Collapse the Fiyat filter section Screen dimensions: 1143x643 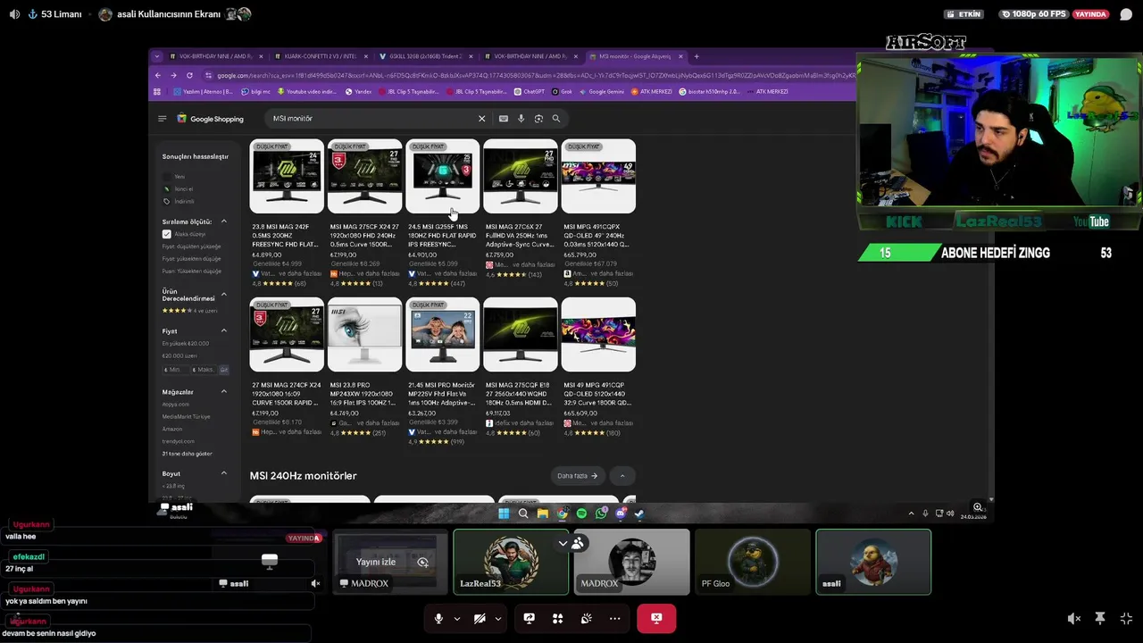pos(223,331)
